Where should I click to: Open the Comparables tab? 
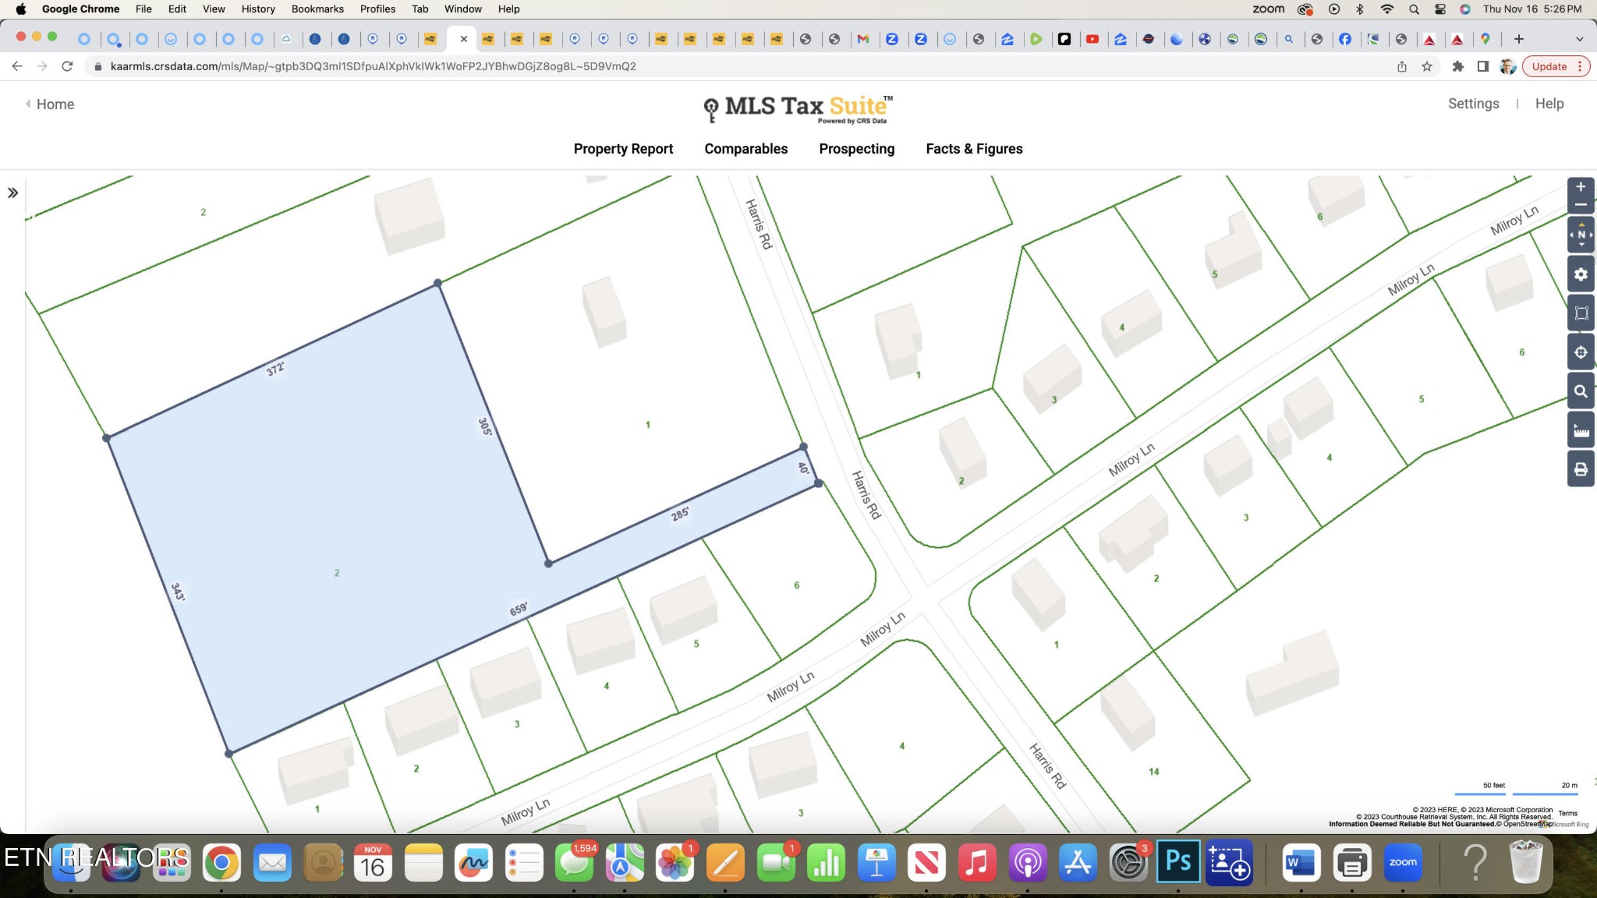(x=745, y=149)
